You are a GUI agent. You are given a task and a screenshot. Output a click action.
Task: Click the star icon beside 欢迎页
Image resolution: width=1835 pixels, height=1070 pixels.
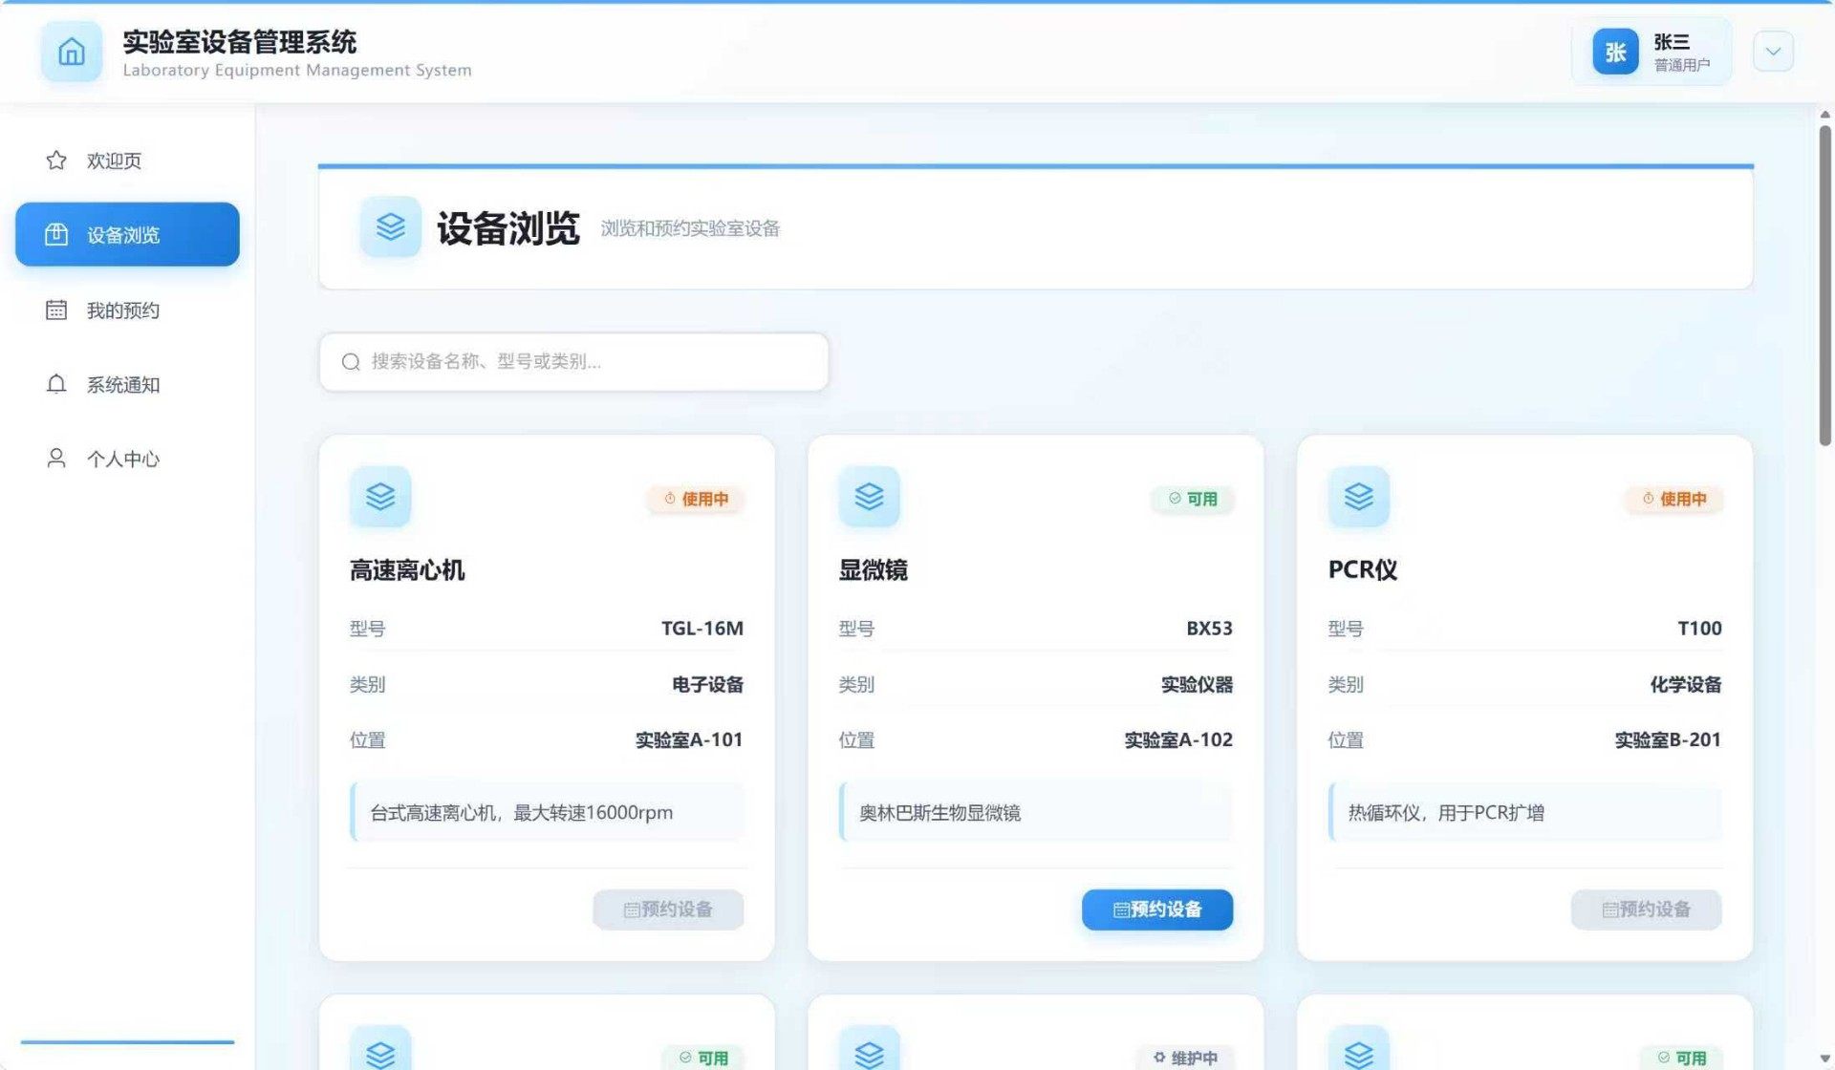[x=56, y=160]
